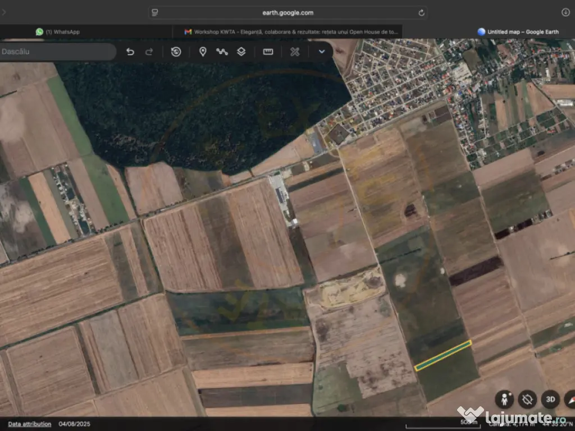Select the yellow outlined land parcel
Screen dimensions: 575x431
tap(443, 356)
